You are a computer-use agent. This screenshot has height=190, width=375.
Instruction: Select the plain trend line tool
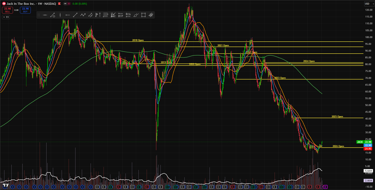(75, 15)
